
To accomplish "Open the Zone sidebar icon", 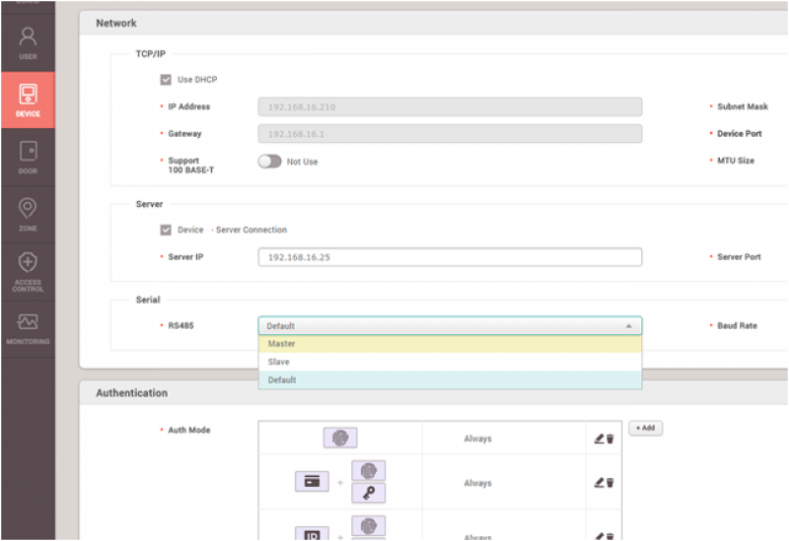I will coord(28,214).
